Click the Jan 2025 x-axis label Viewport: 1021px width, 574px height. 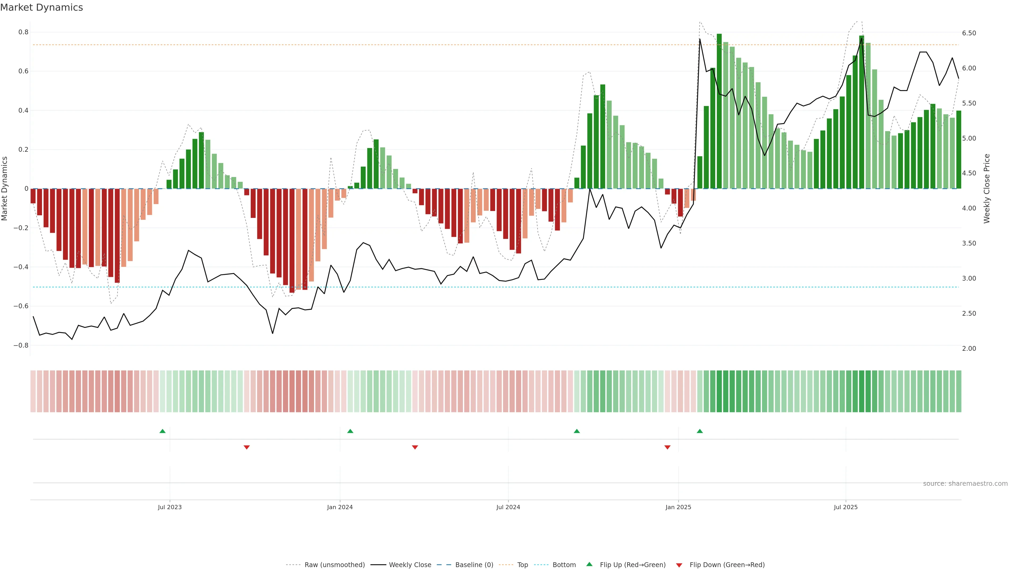[x=678, y=507]
